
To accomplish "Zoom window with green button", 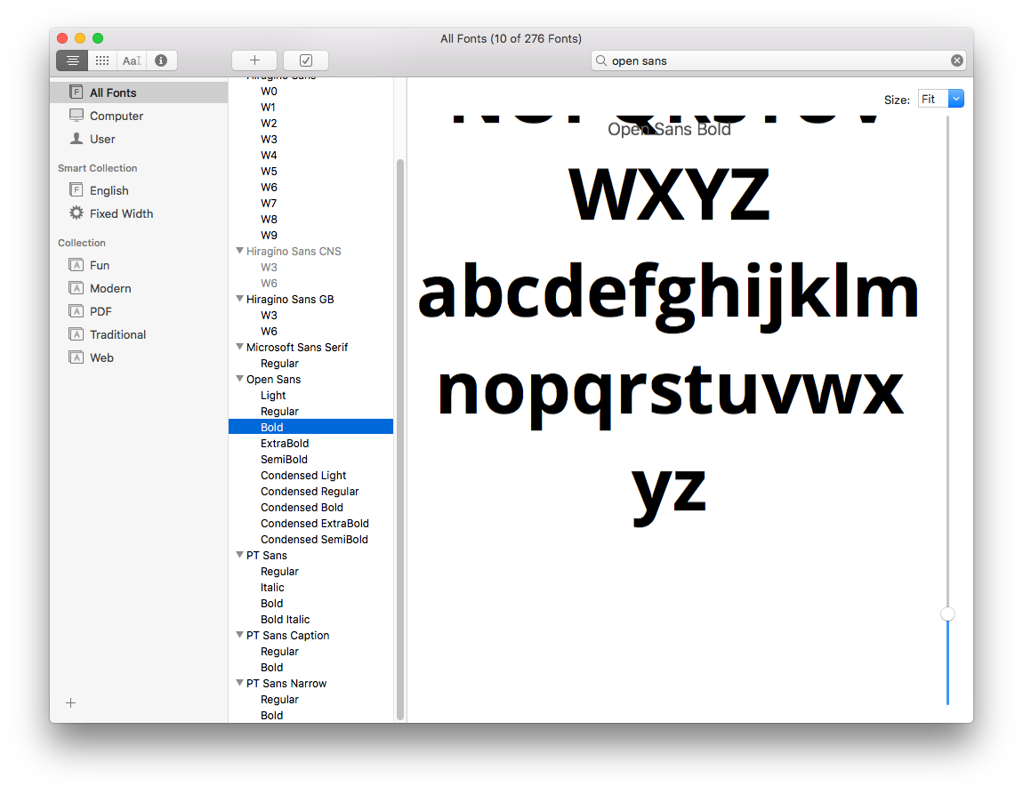I will 98,38.
